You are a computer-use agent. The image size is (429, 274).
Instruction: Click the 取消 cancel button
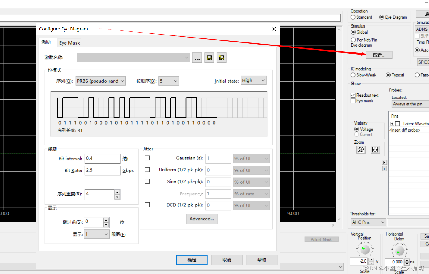click(x=227, y=260)
